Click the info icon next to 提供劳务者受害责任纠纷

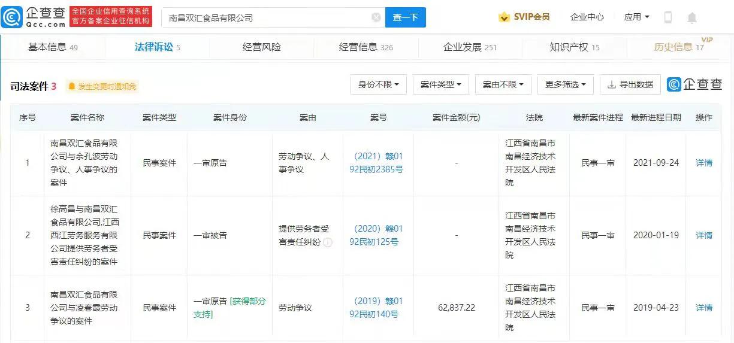(x=328, y=242)
